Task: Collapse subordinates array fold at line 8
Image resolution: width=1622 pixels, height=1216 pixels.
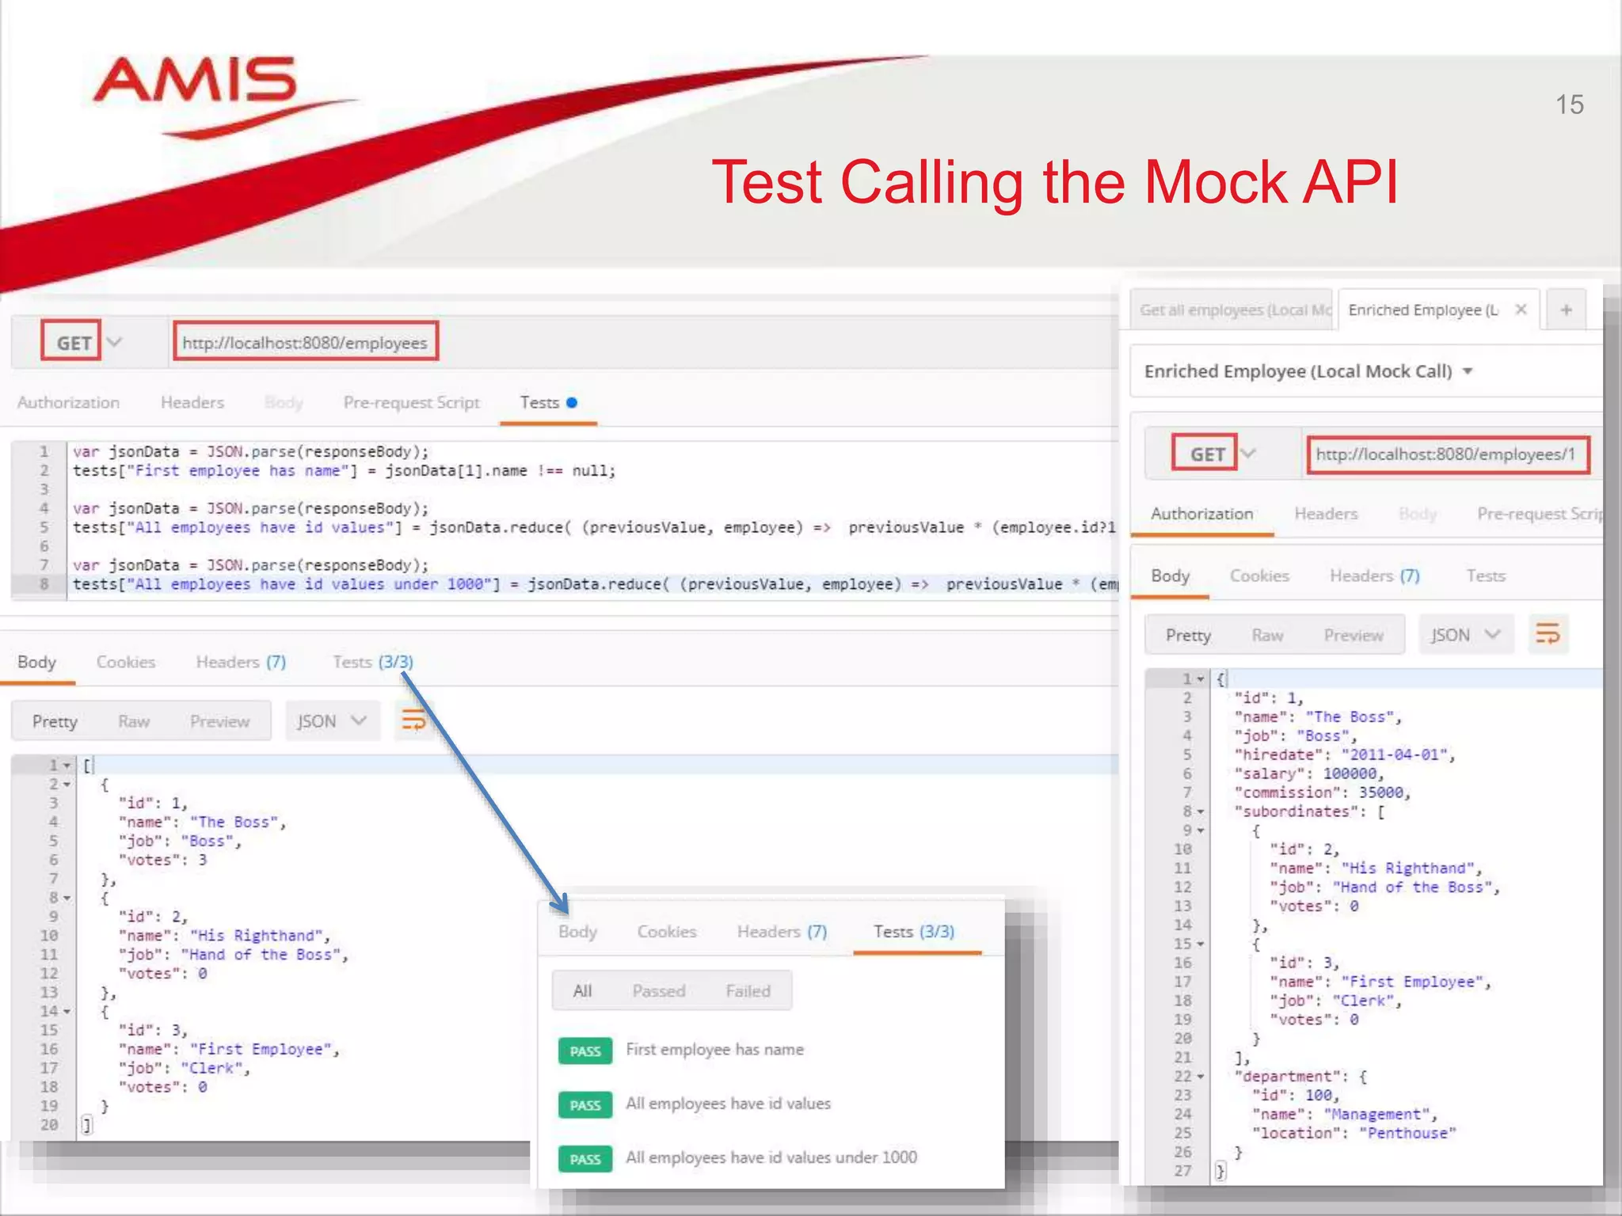Action: [1201, 812]
